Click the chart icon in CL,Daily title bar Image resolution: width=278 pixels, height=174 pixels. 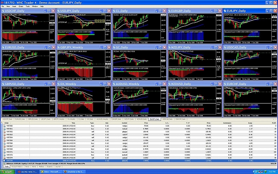click(x=114, y=11)
